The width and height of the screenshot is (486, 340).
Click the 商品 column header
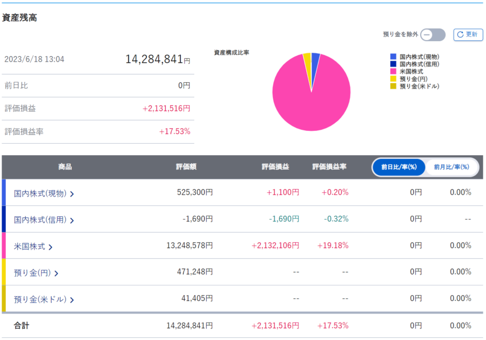coord(65,167)
